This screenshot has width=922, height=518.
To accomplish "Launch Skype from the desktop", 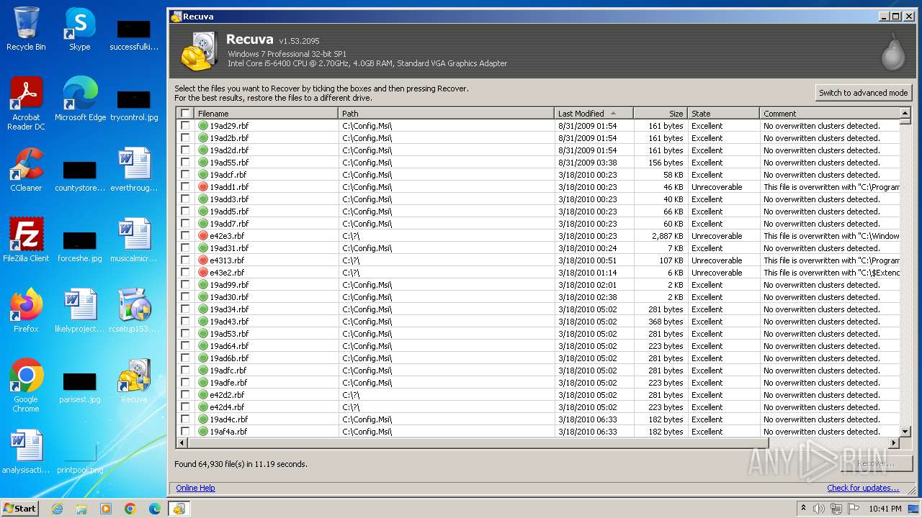I will 80,29.
